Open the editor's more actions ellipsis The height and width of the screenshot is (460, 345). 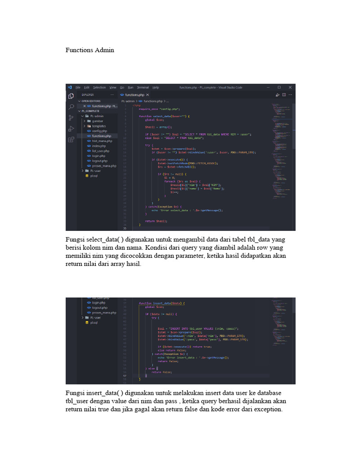pos(290,95)
